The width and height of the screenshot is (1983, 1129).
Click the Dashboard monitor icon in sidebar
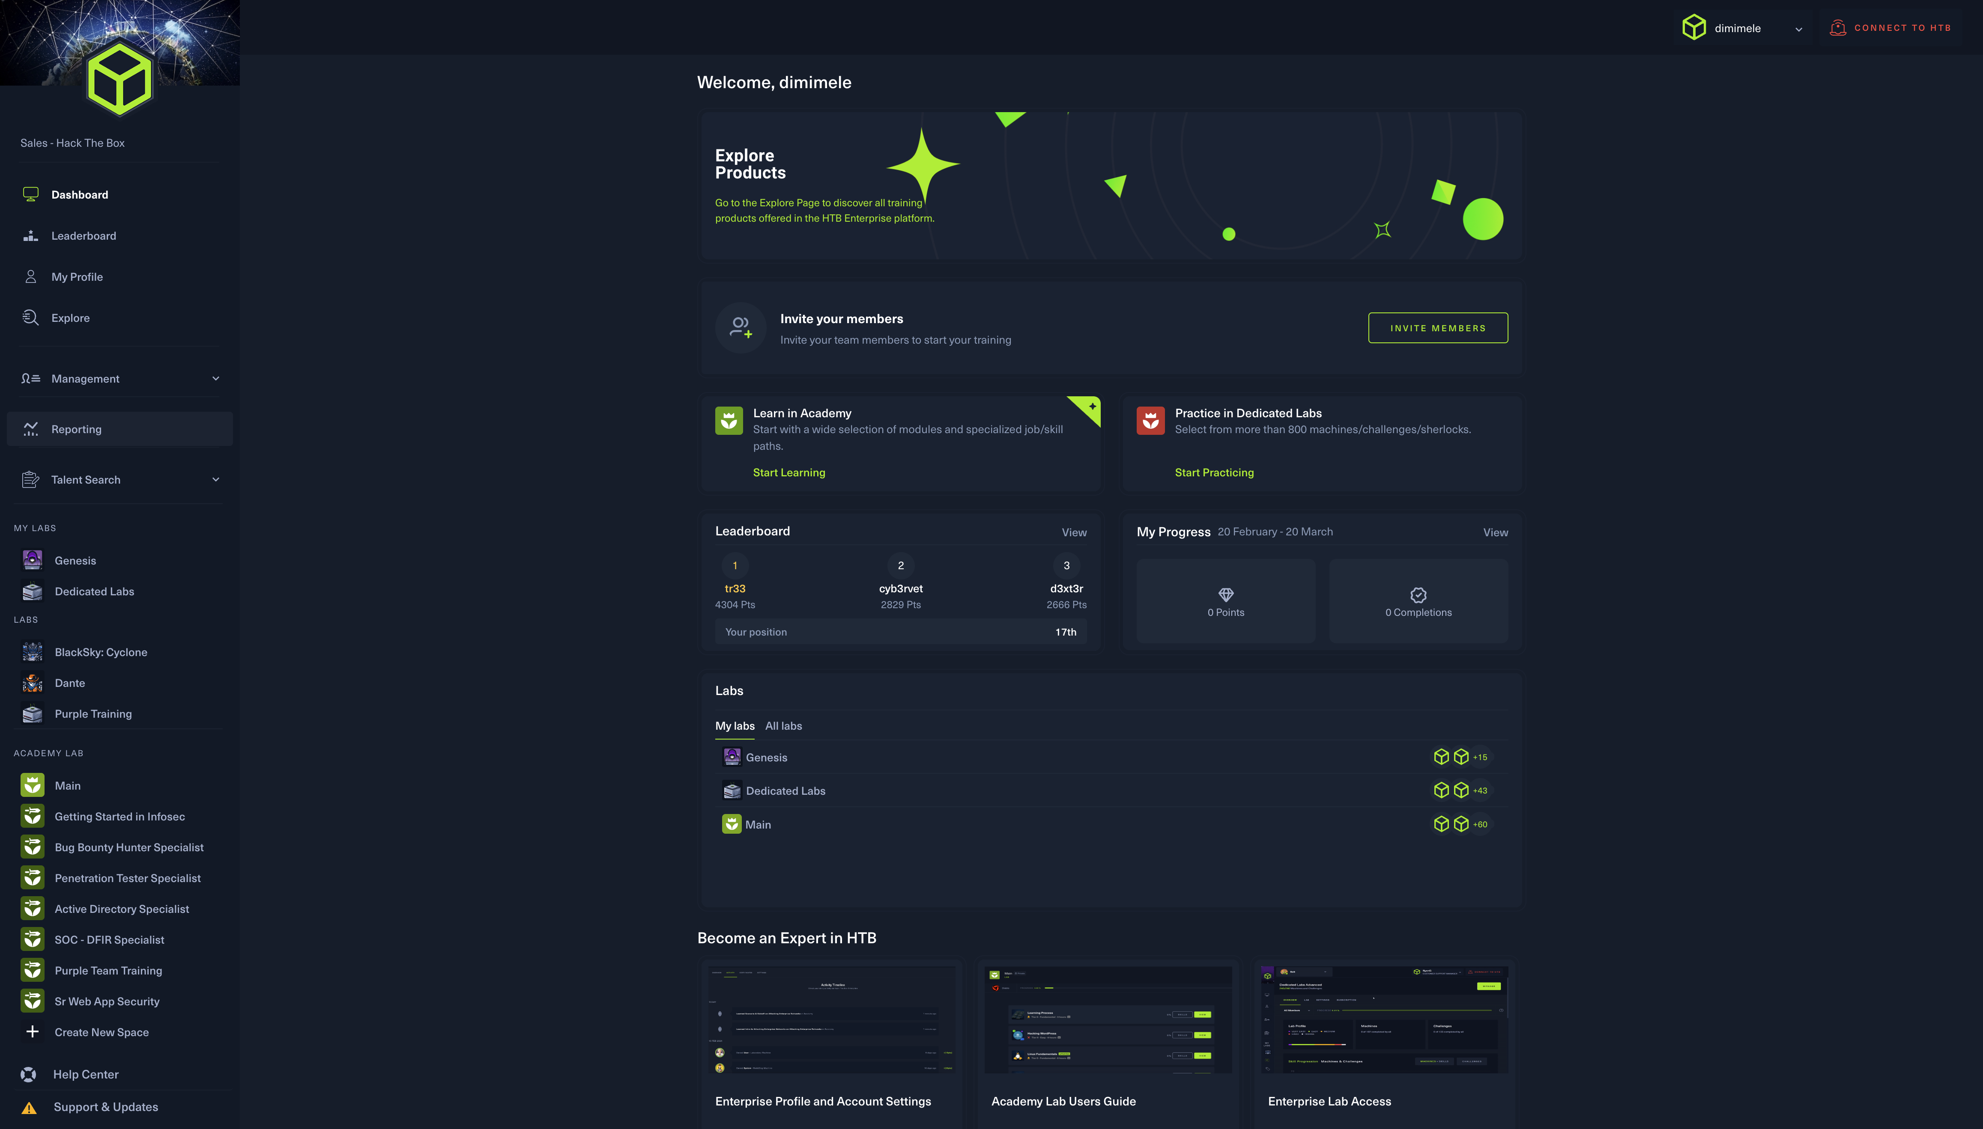click(x=30, y=194)
